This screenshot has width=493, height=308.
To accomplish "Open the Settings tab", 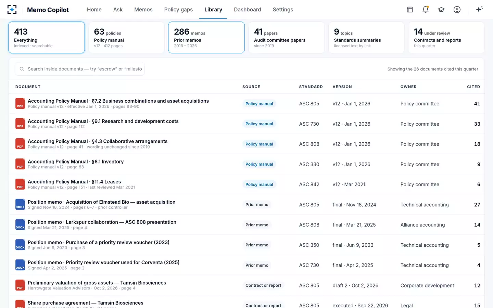I will 283,10.
